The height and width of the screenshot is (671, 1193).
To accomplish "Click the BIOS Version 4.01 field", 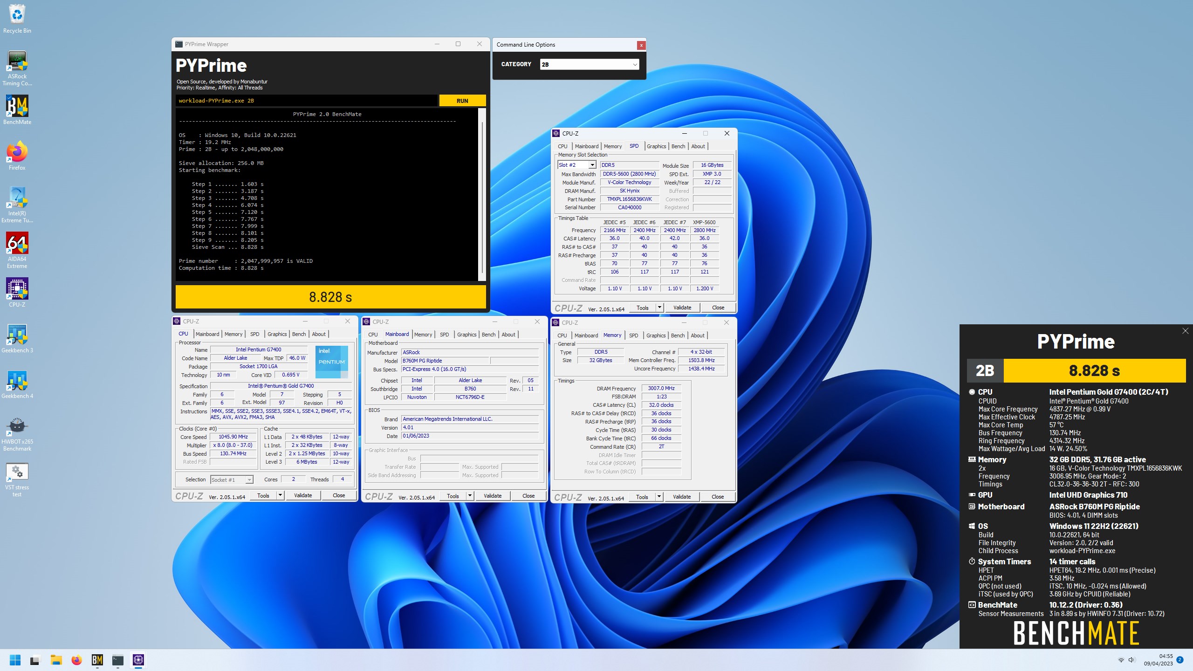I will point(470,427).
